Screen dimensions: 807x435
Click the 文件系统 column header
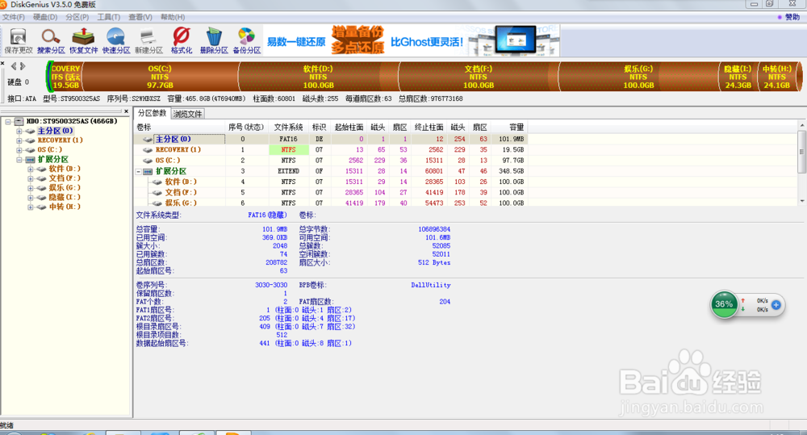click(x=288, y=128)
